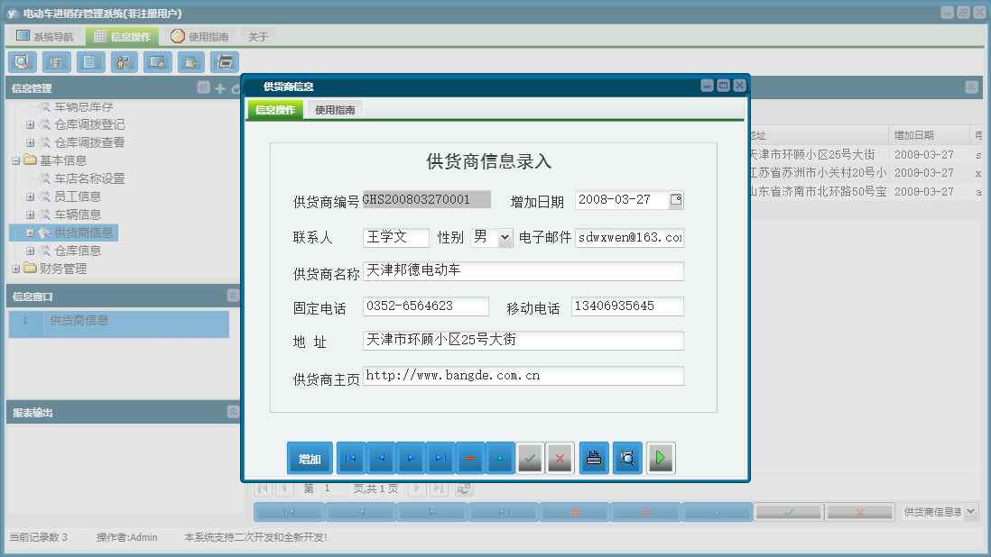Confirm with green checkmark in dialog
Screen dimensions: 991x557
(531, 458)
